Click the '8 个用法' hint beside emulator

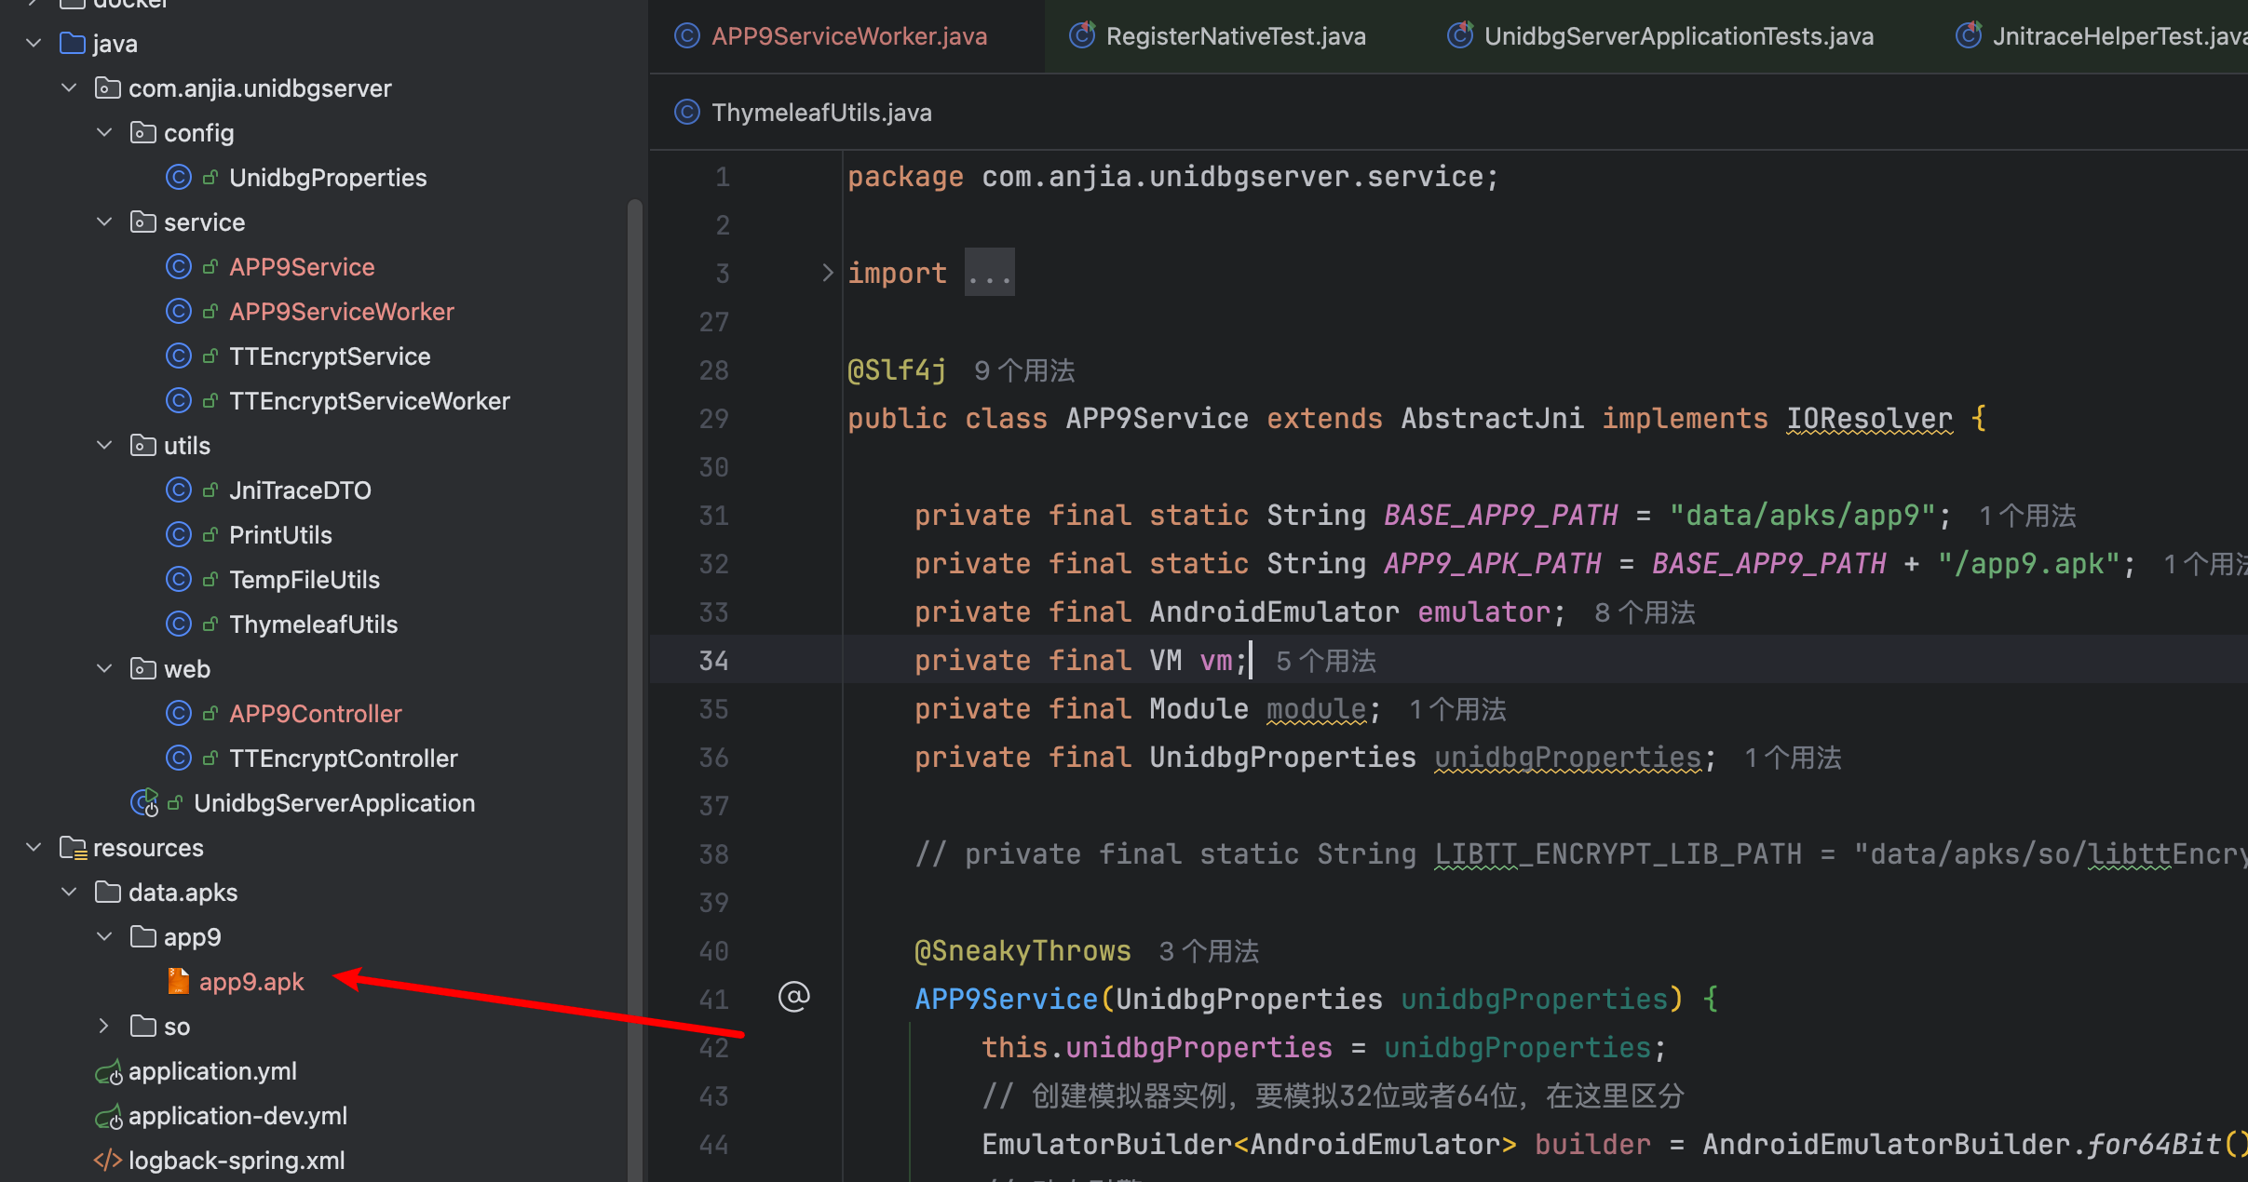1644,612
